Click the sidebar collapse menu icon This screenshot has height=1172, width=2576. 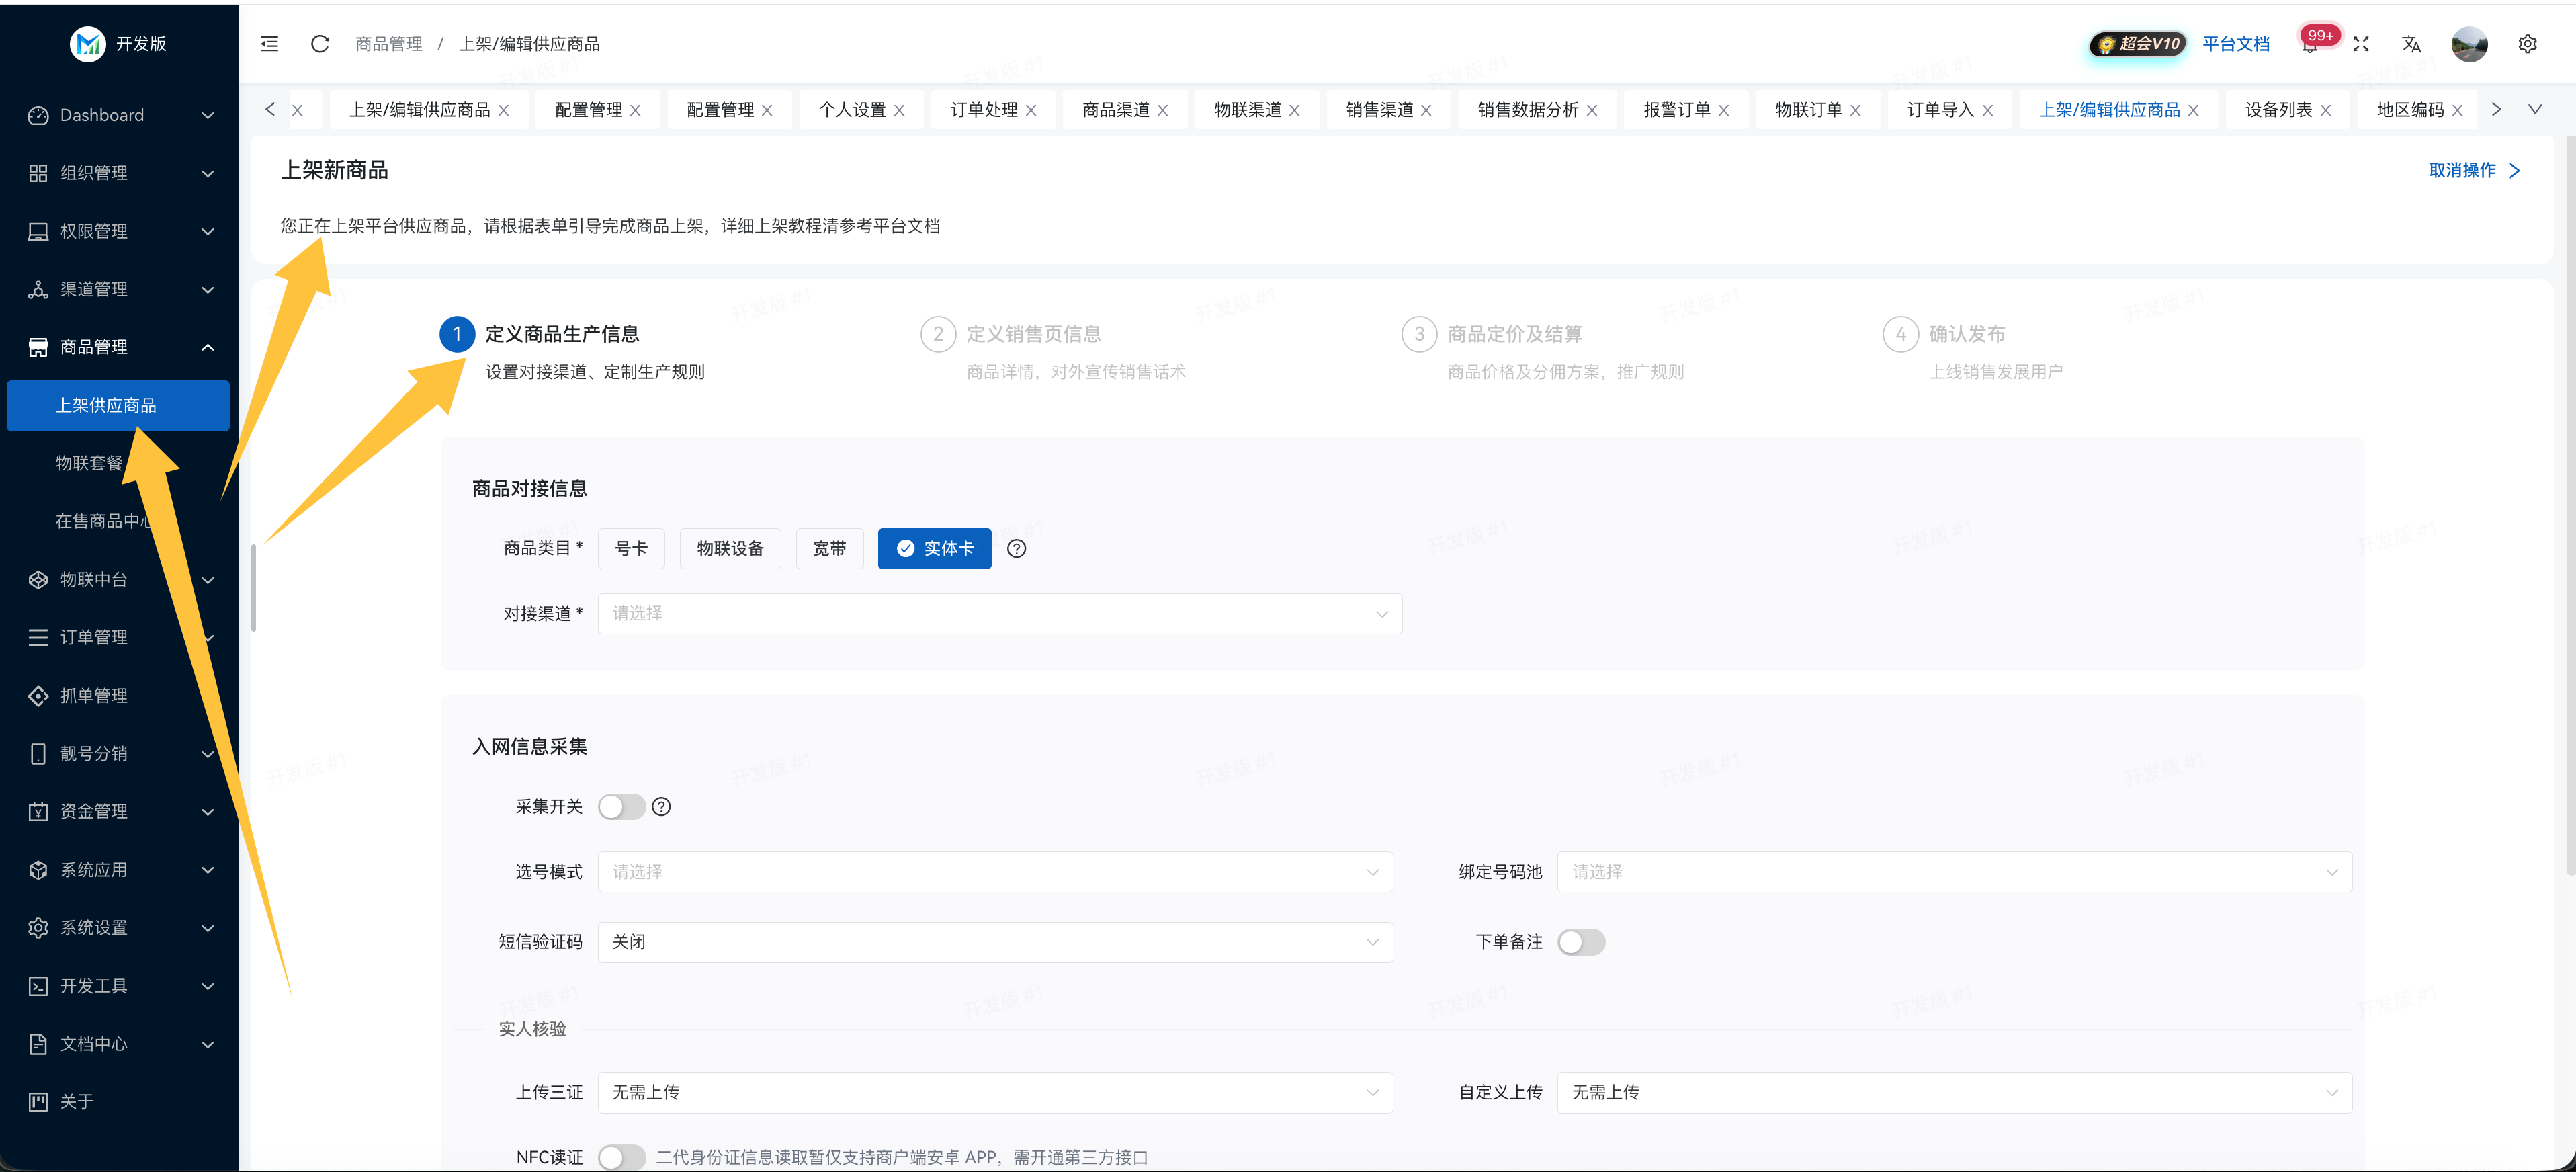pos(269,44)
